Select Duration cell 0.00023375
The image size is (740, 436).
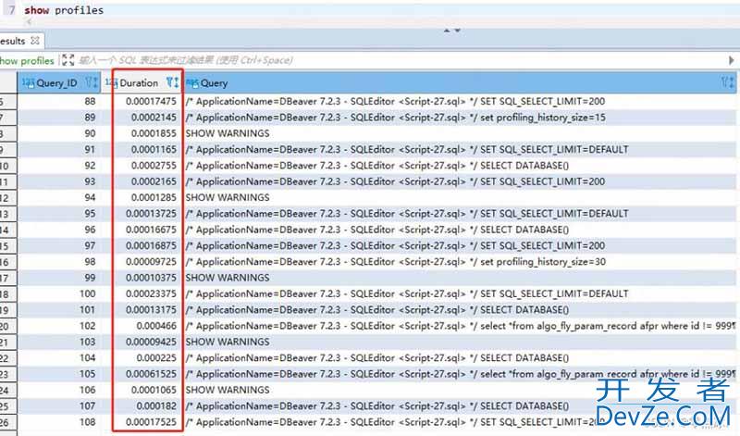142,293
